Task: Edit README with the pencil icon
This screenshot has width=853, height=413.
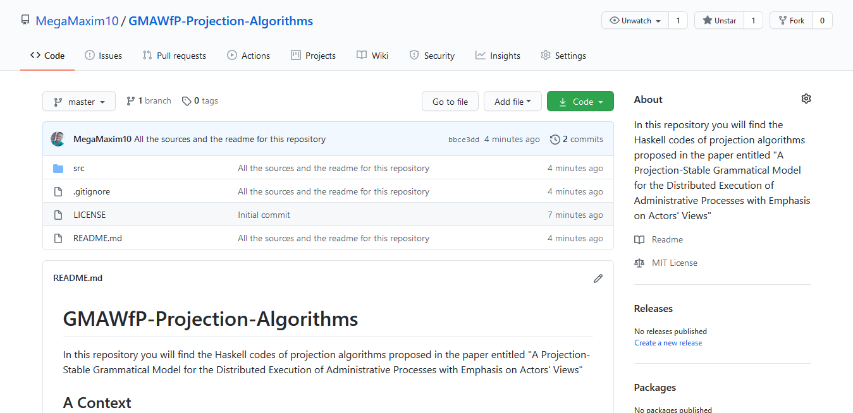Action: [598, 278]
